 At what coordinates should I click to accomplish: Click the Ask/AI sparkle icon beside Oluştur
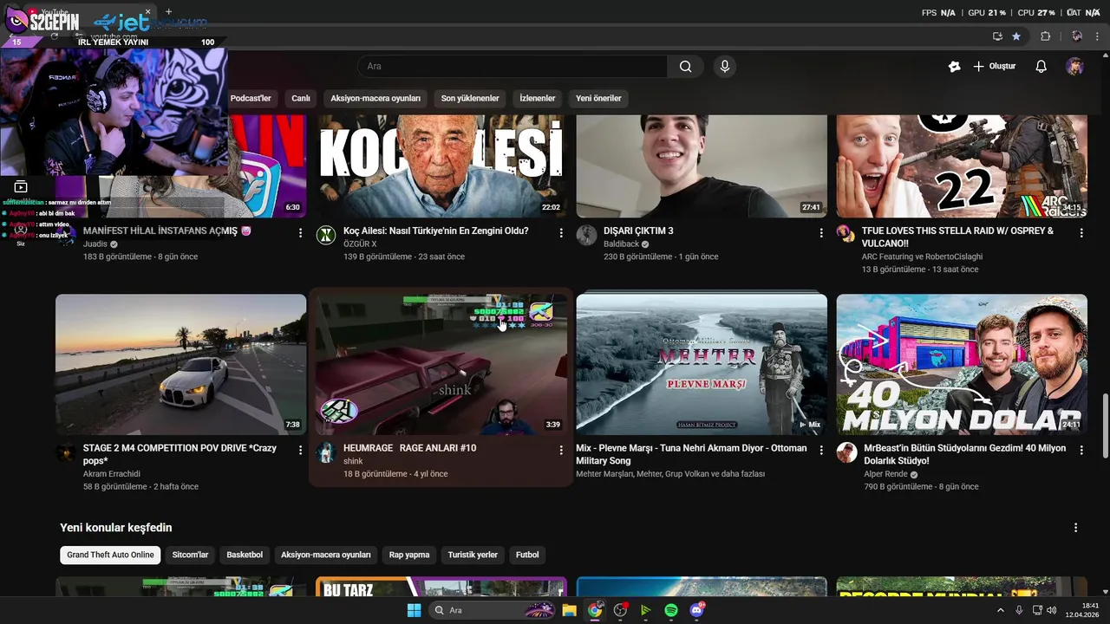(x=955, y=67)
